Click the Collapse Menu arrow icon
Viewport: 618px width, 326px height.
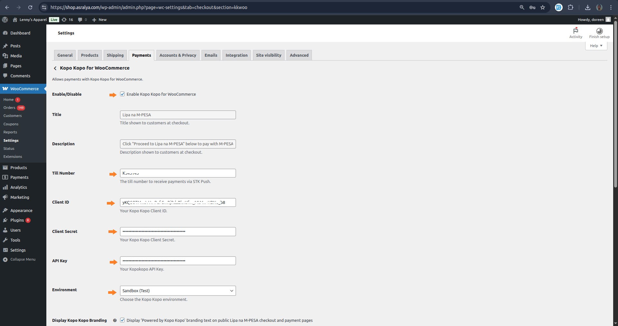click(x=5, y=259)
